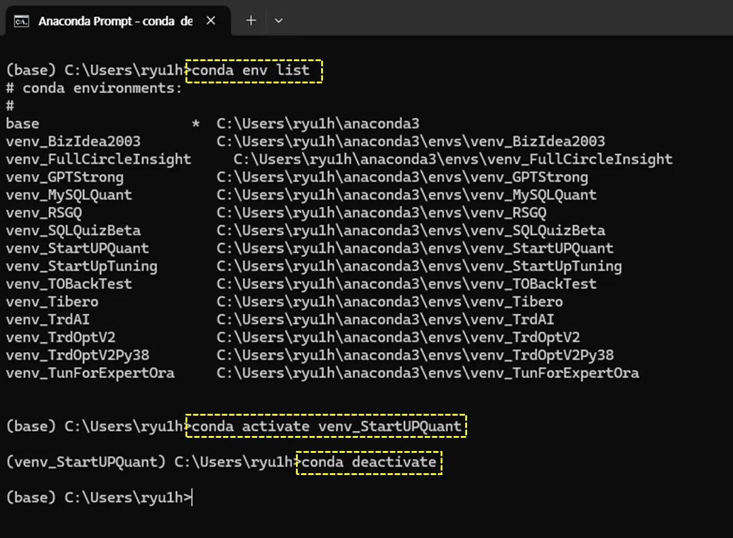This screenshot has height=538, width=733.
Task: Click the venv_StartUpTuning environment name
Action: [x=82, y=266]
